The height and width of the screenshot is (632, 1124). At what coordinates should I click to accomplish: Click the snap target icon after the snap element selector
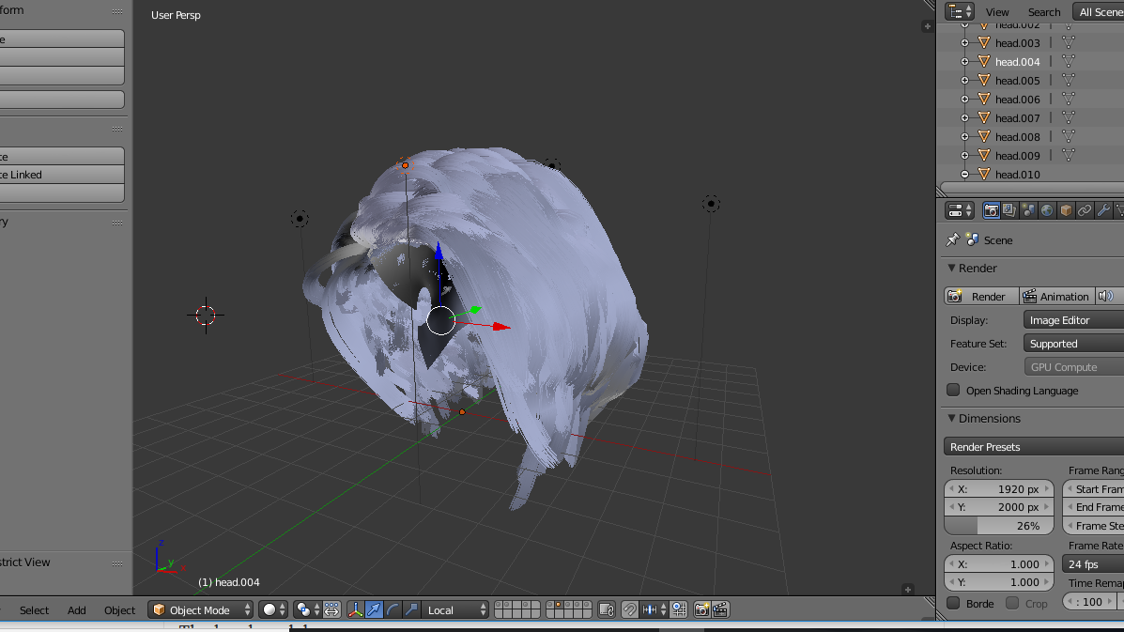[x=678, y=609]
